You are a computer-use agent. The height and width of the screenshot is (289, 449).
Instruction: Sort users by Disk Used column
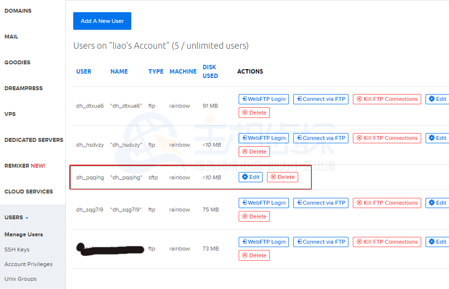point(210,71)
